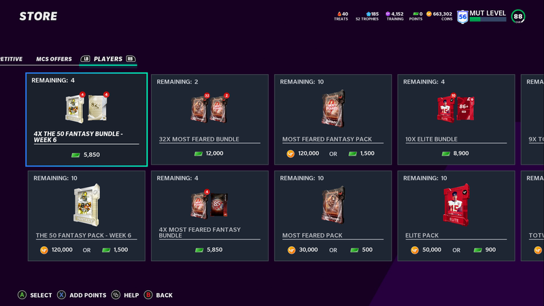Click the green Points cash icon in header
The image size is (544, 306).
pyautogui.click(x=415, y=14)
